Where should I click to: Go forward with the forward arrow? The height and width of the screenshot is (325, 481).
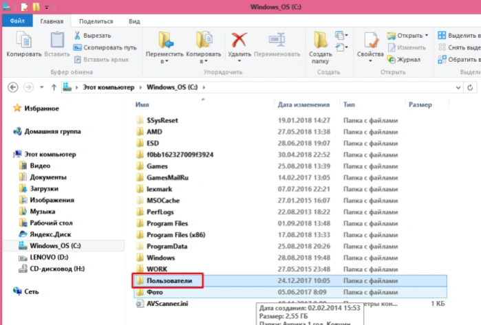28,87
